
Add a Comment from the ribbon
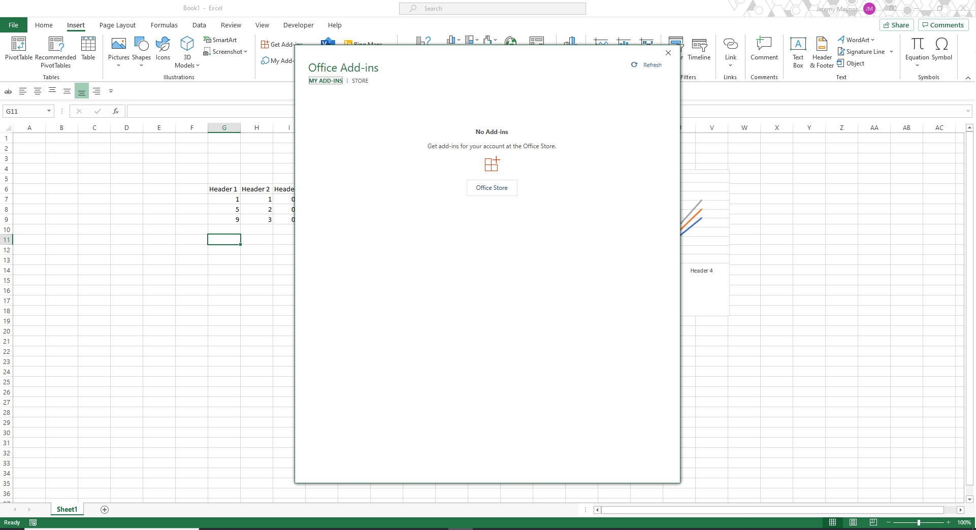(x=764, y=49)
